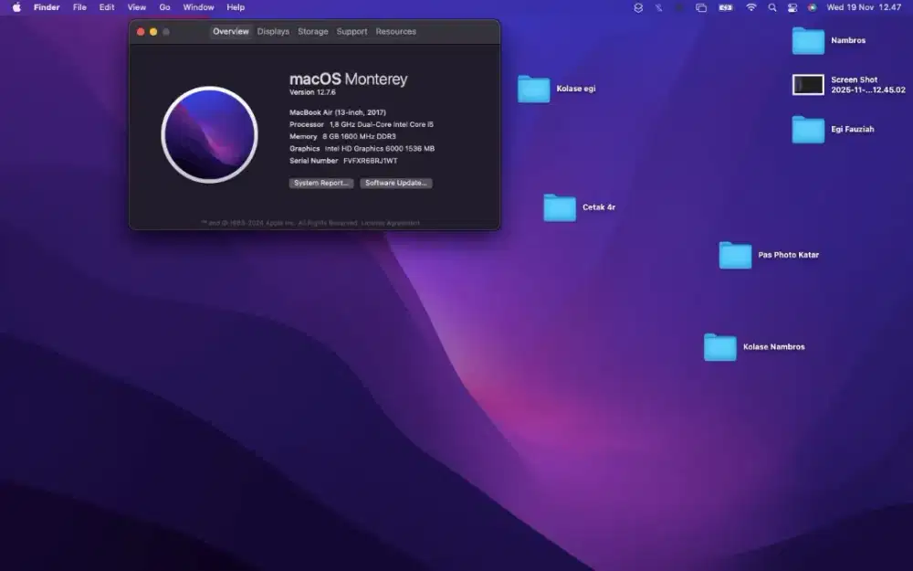Open the Window menu
This screenshot has width=913, height=571.
point(198,7)
